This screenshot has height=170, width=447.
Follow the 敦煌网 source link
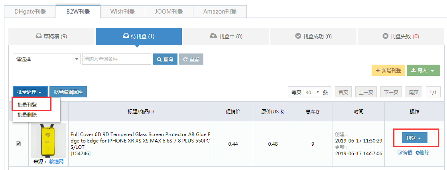pos(57,162)
